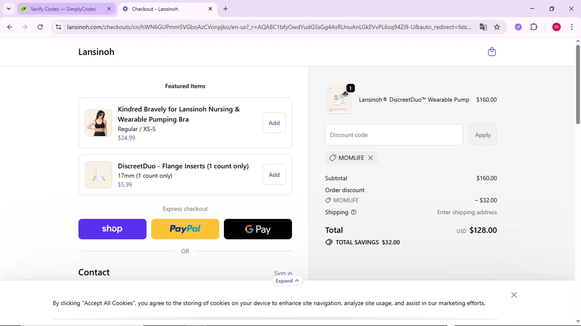Open the shopping bag cart icon
The width and height of the screenshot is (581, 326).
[x=492, y=52]
